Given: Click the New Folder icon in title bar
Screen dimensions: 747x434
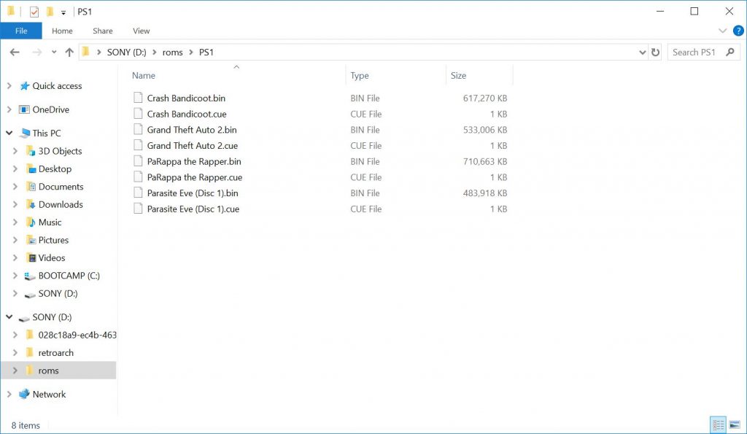Looking at the screenshot, I should (50, 12).
